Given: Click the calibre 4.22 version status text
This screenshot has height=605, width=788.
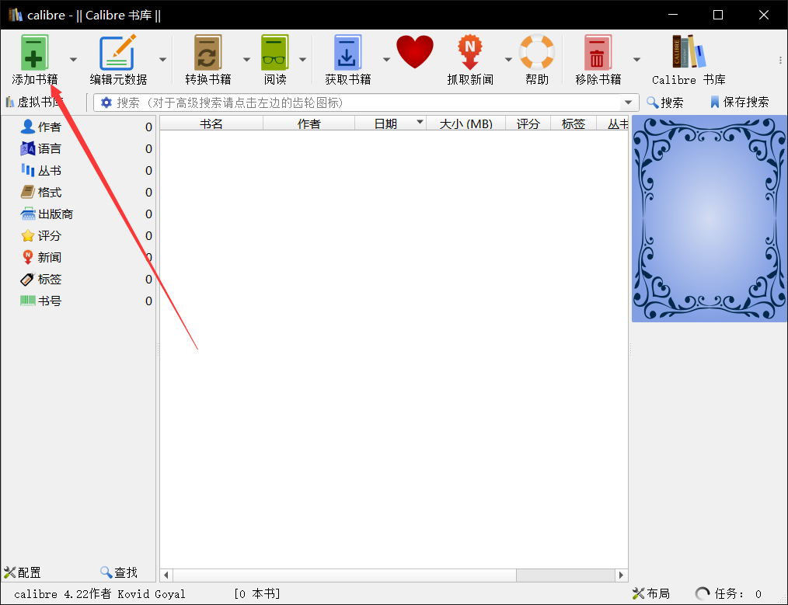Looking at the screenshot, I should pos(99,594).
